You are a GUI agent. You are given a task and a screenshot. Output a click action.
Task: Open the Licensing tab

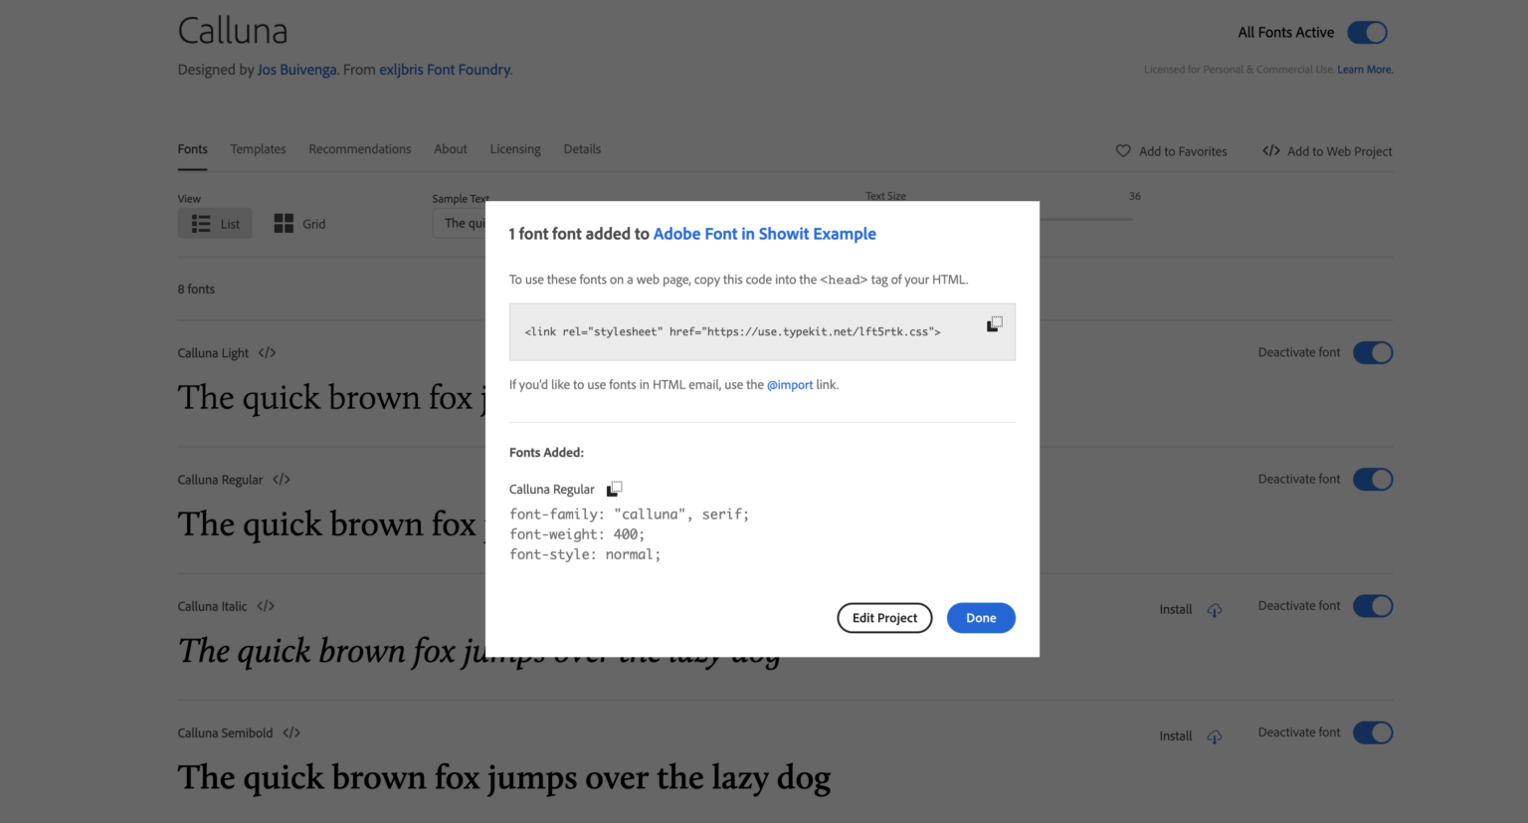[514, 148]
